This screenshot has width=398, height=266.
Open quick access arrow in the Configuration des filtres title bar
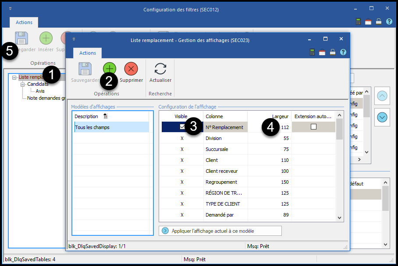tap(10, 9)
